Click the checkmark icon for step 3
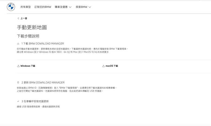 tap(18, 101)
